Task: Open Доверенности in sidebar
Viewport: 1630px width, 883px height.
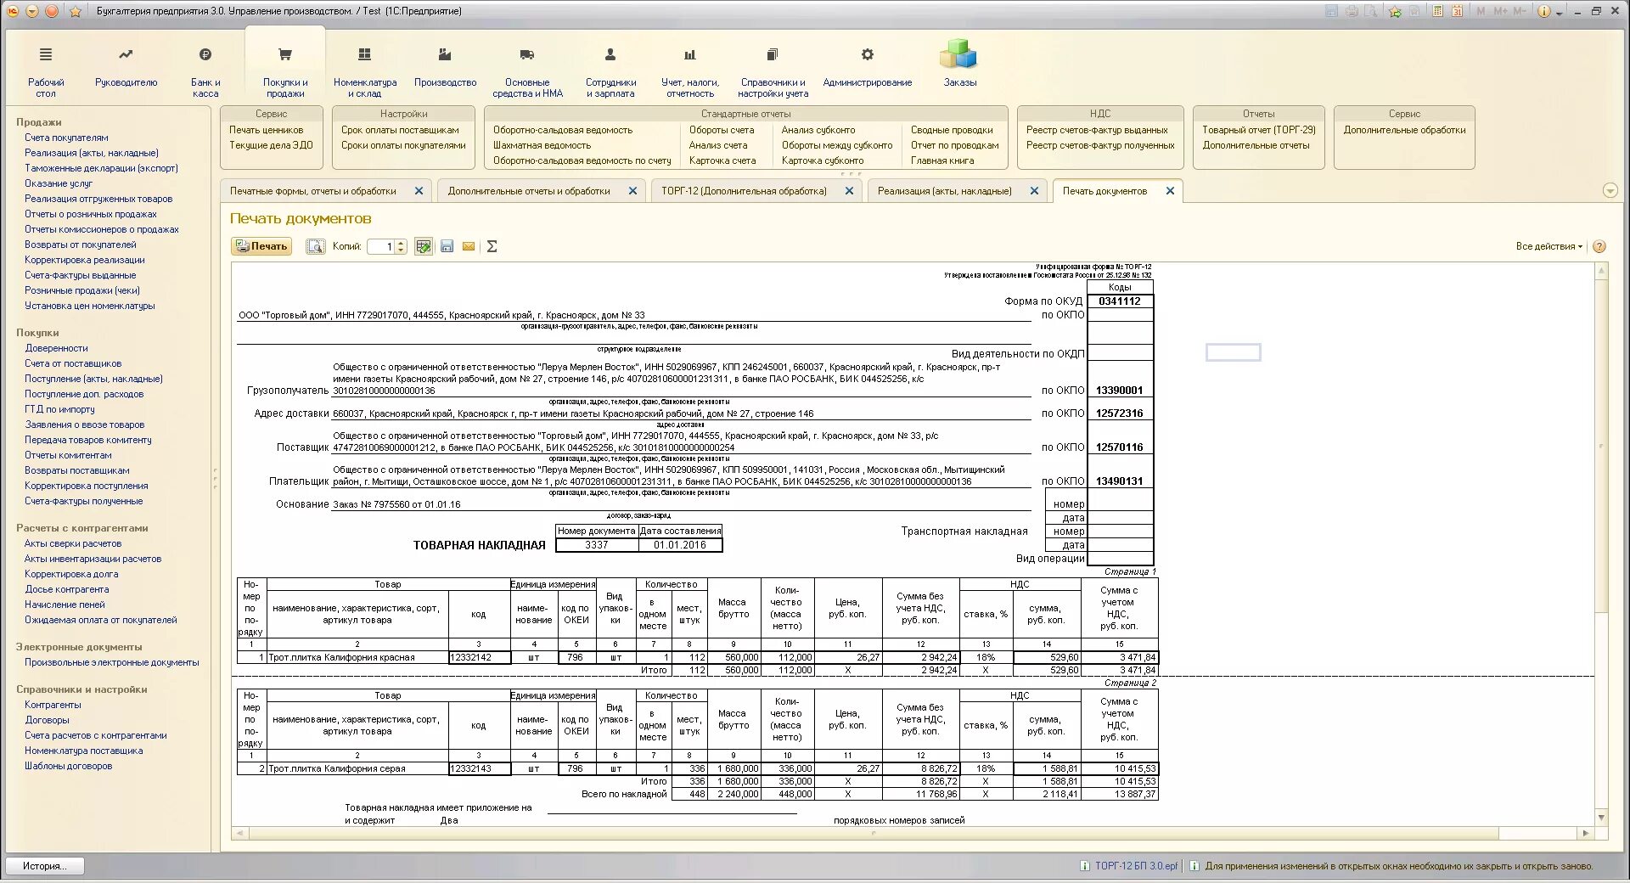Action: (x=56, y=348)
